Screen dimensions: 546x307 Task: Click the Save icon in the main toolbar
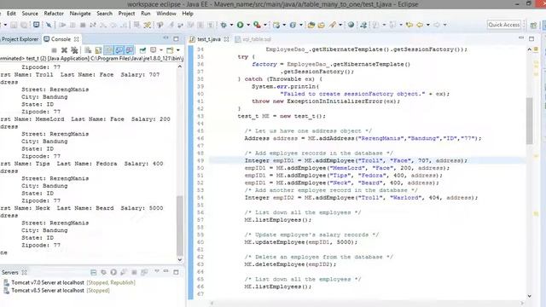[x=14, y=25]
